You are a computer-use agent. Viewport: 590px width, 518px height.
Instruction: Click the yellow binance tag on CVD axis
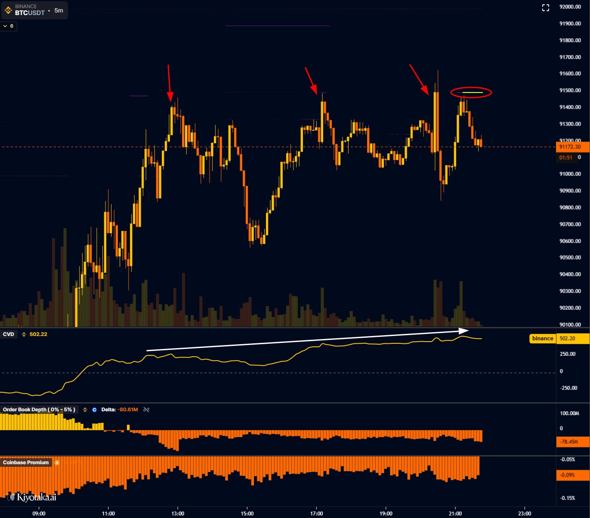[542, 339]
